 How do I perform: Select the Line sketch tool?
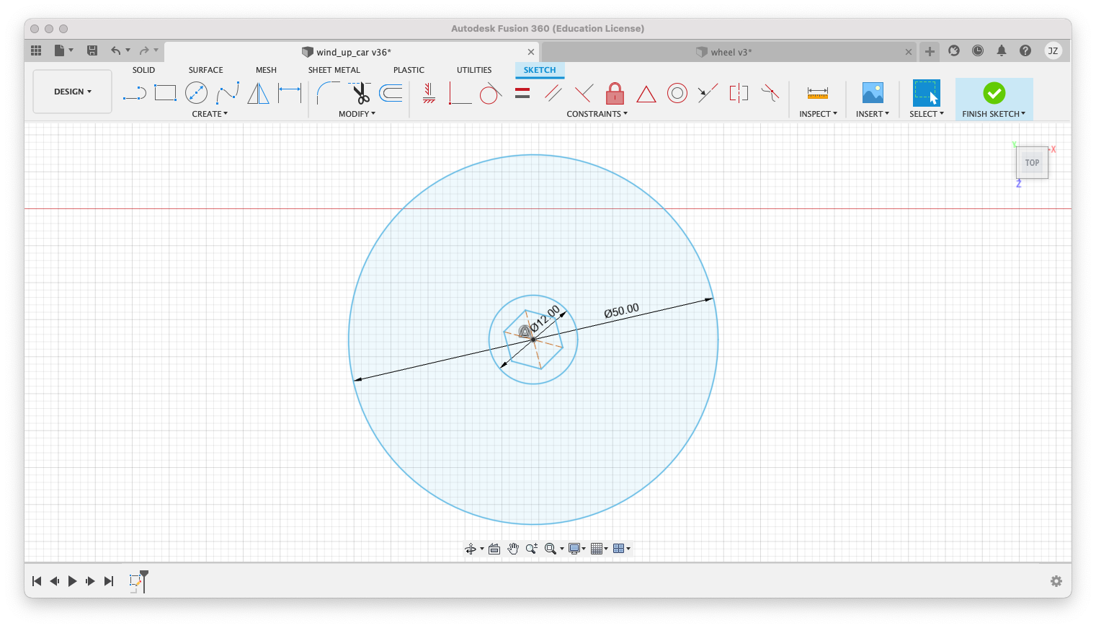click(x=134, y=93)
